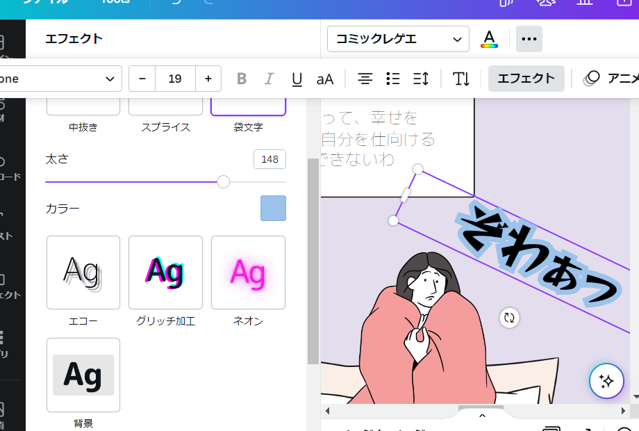Expand the bottom pages panel chevron
639x431 pixels.
[482, 416]
